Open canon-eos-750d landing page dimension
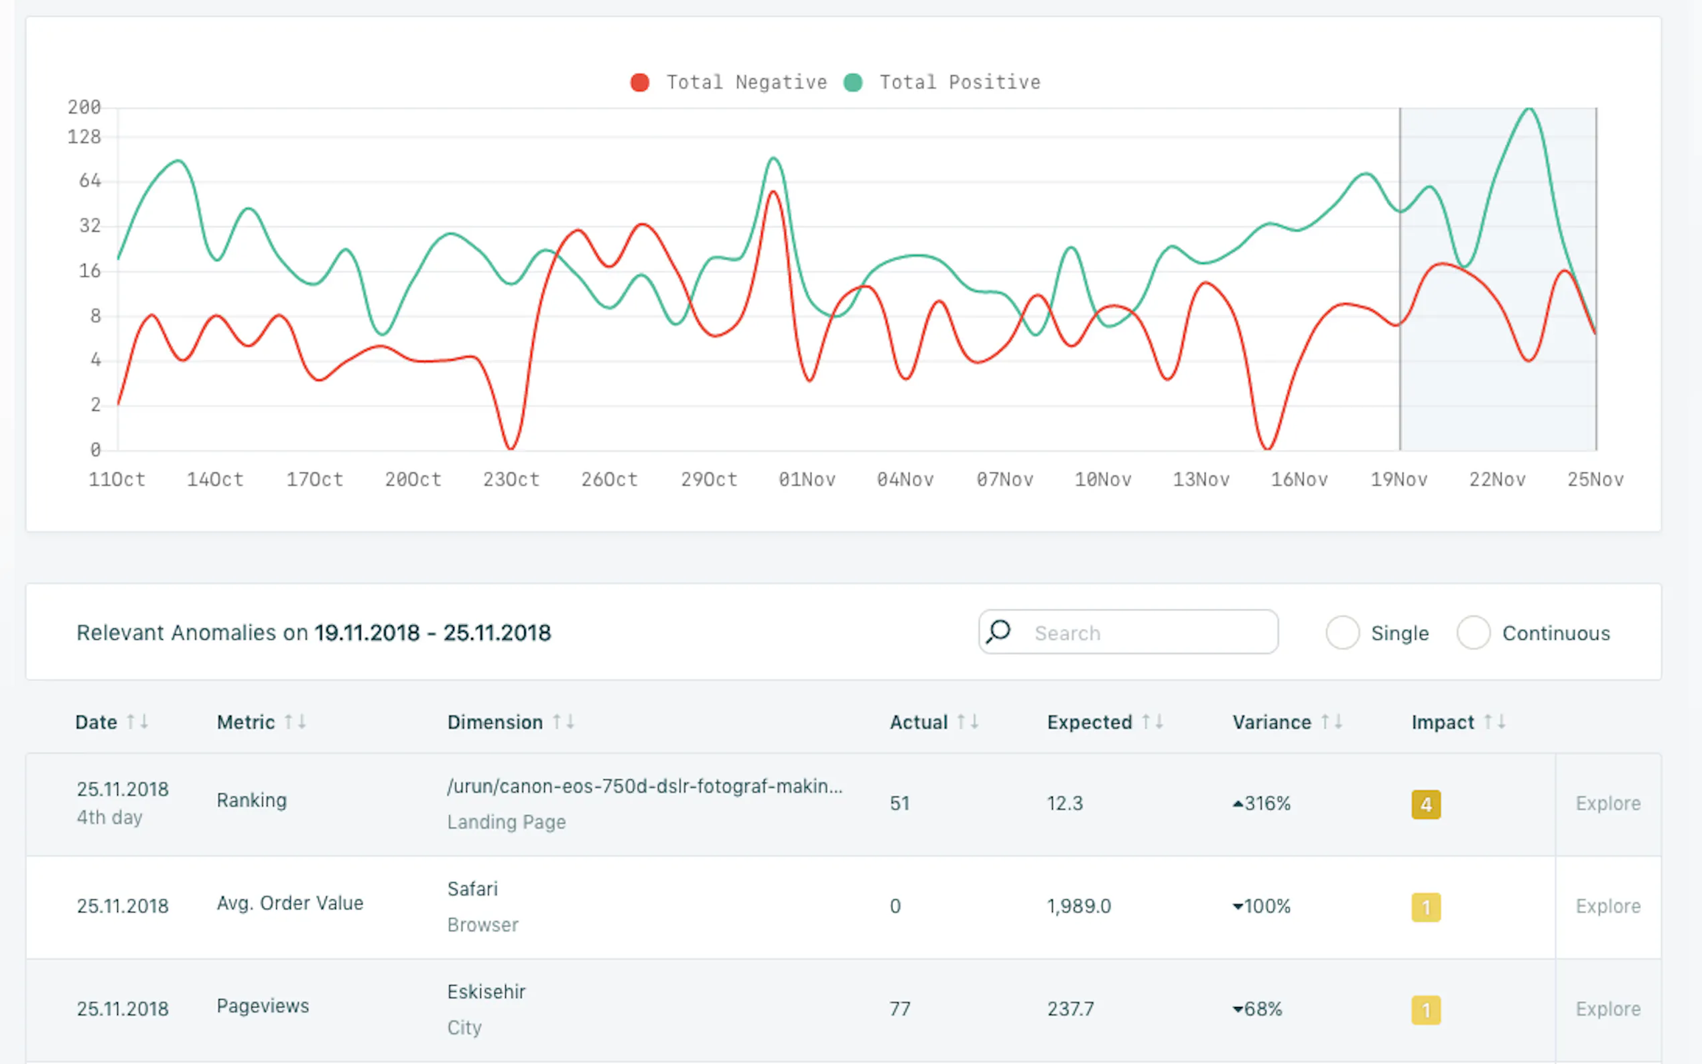Image resolution: width=1702 pixels, height=1064 pixels. [645, 786]
